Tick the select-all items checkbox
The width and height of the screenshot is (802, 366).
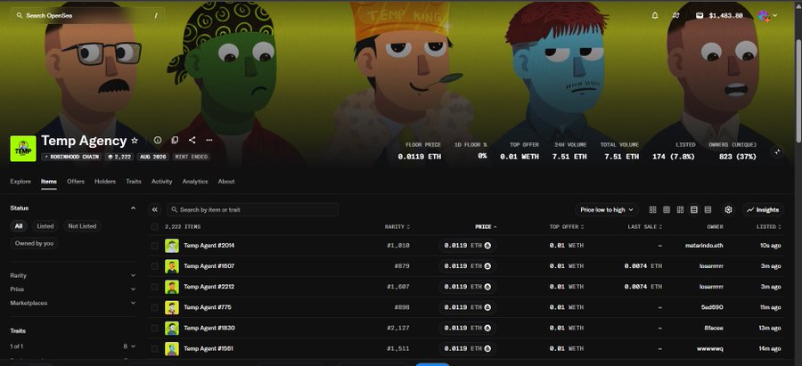155,226
